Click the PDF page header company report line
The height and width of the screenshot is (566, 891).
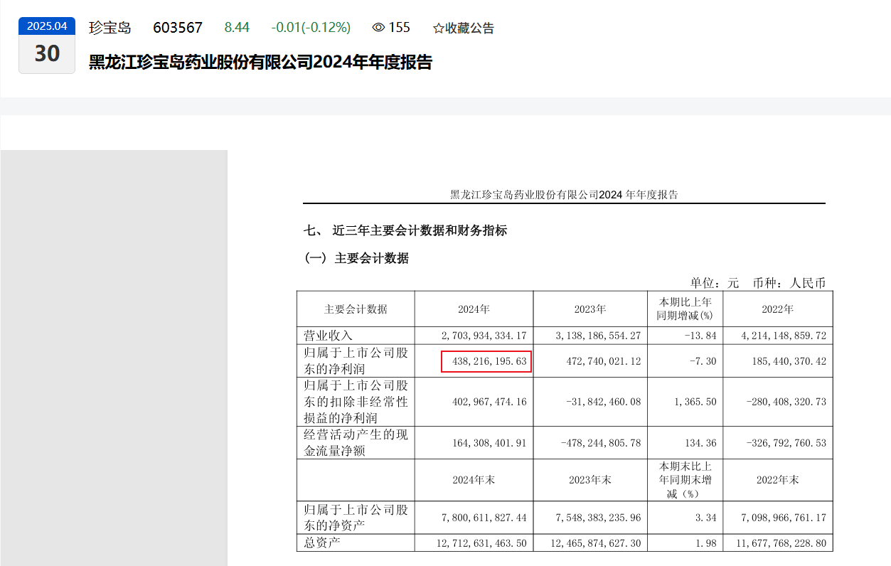(x=565, y=194)
